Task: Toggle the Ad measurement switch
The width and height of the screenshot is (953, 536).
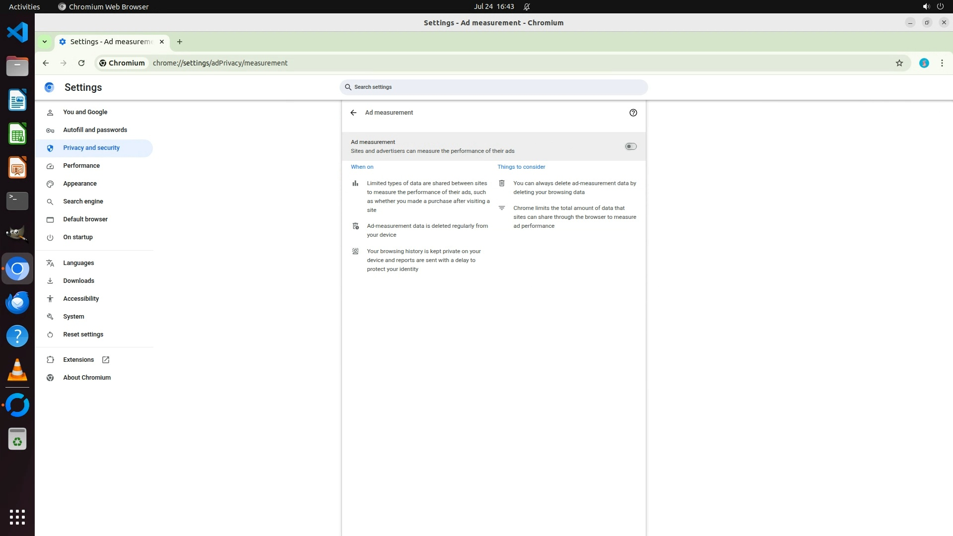Action: coord(630,146)
